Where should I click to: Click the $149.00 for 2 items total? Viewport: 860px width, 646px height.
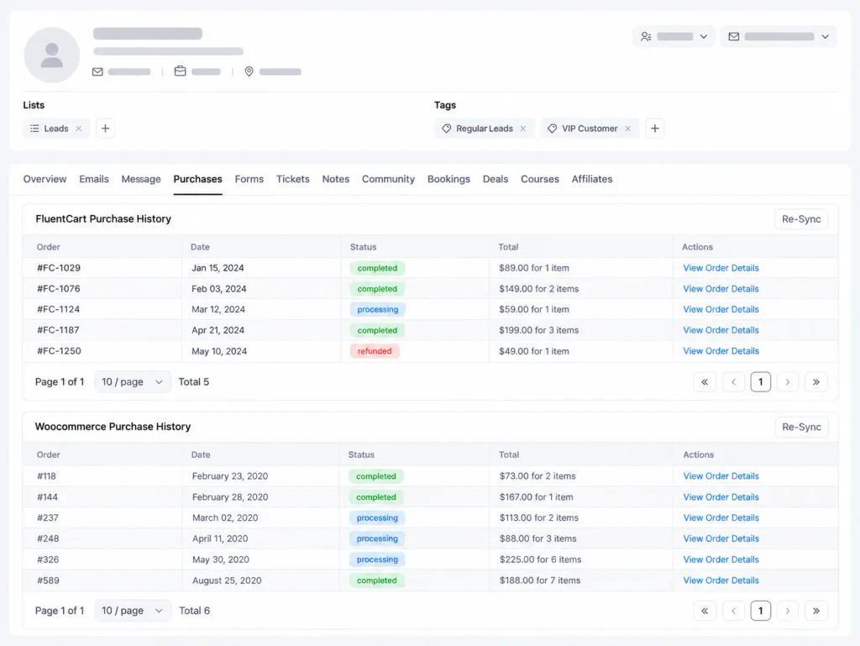(538, 289)
